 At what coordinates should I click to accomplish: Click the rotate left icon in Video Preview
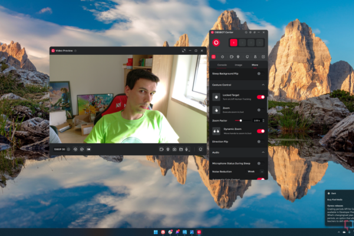coord(76,149)
